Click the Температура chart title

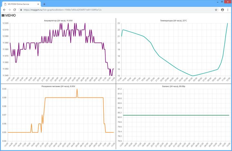(x=173, y=21)
